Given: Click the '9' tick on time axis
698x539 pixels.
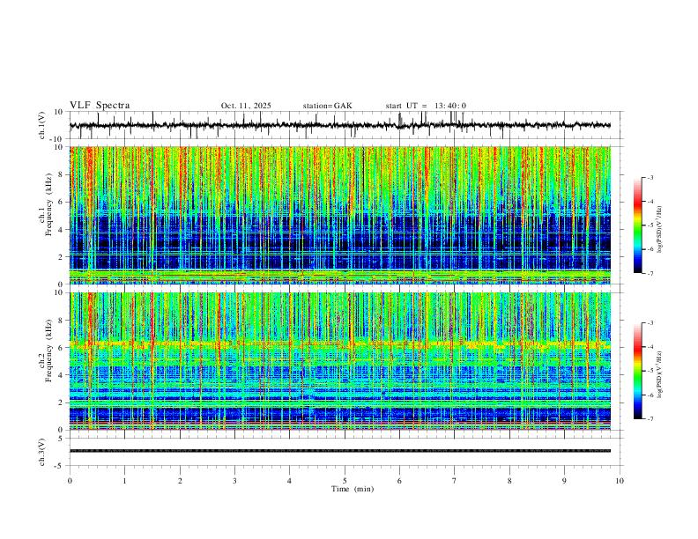Looking at the screenshot, I should (x=564, y=481).
